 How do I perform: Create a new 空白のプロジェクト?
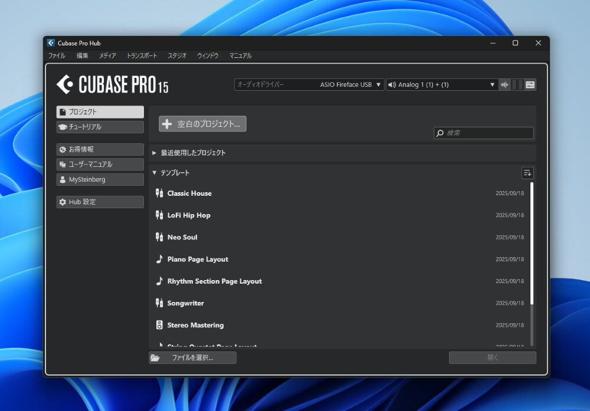[x=202, y=124]
